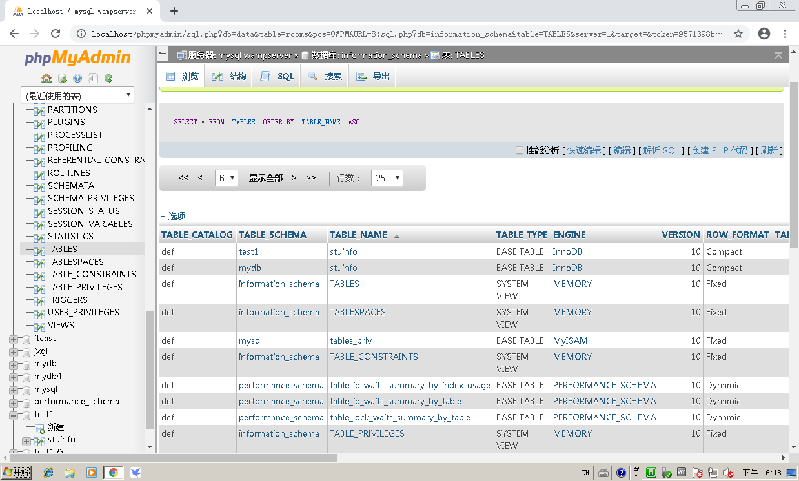Expand the itcast database node
The image size is (799, 481).
tap(14, 339)
